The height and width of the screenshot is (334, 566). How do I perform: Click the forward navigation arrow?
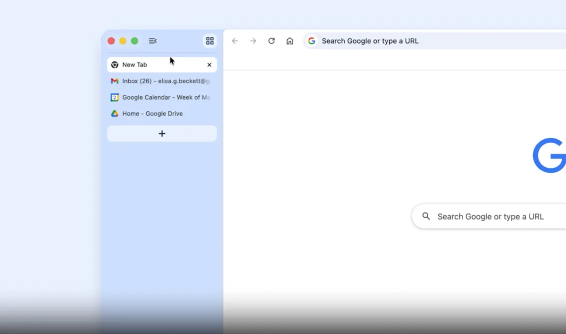click(x=253, y=41)
